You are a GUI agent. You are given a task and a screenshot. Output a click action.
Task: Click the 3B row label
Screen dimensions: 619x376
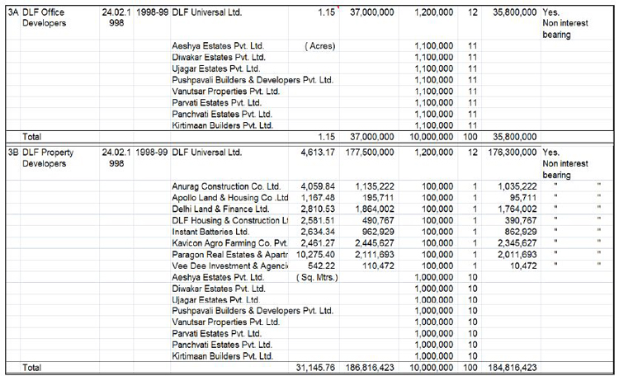click(x=12, y=153)
